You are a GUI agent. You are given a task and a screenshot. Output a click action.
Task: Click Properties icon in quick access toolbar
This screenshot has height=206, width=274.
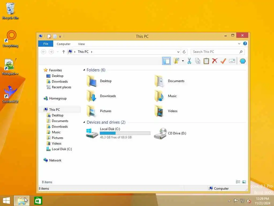tap(49, 36)
